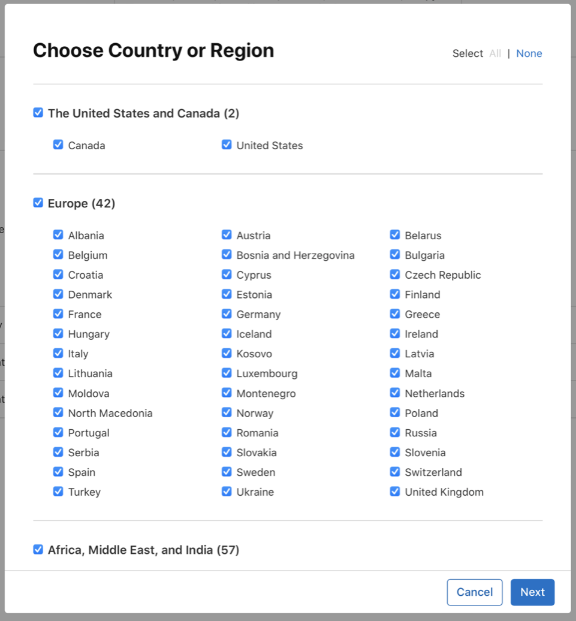Toggle The United States and Canada group checkbox

(x=38, y=112)
